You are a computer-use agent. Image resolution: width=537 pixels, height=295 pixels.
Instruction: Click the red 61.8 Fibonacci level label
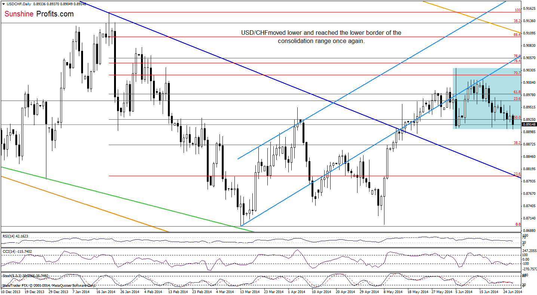point(517,92)
